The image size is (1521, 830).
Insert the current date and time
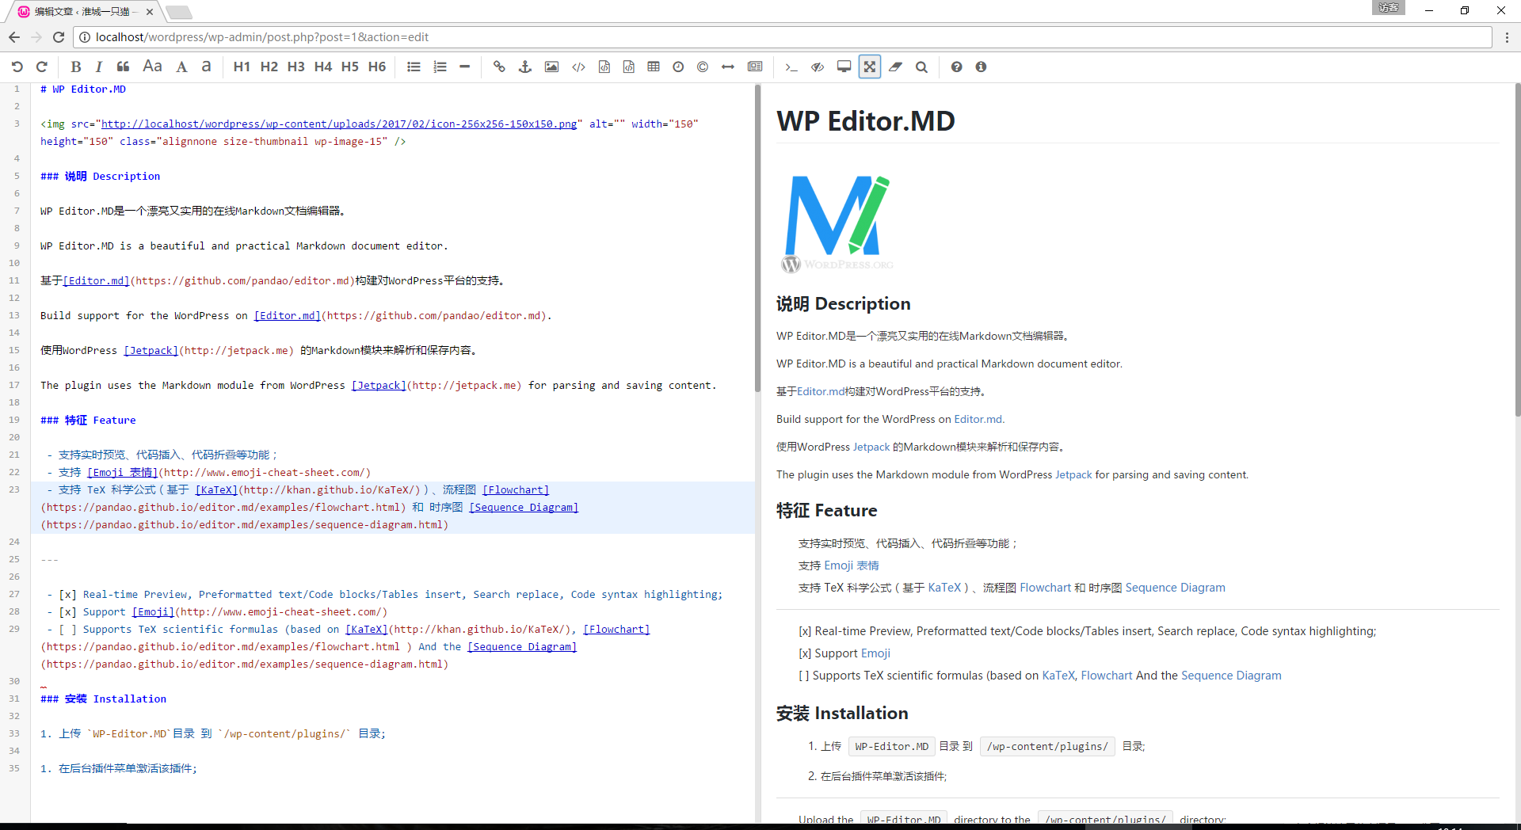[x=678, y=67]
